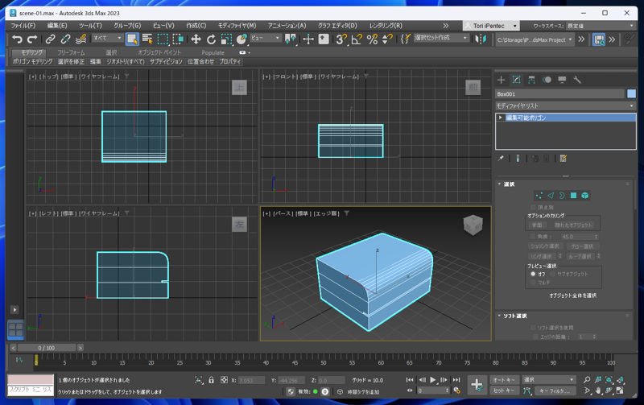Open the Hierarchy command panel tab

tap(531, 80)
